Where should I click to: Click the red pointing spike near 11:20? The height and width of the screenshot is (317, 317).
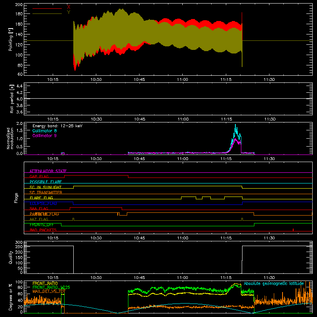click(x=242, y=18)
